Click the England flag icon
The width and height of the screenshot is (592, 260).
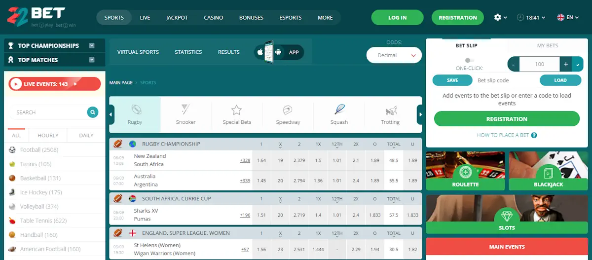[133, 233]
